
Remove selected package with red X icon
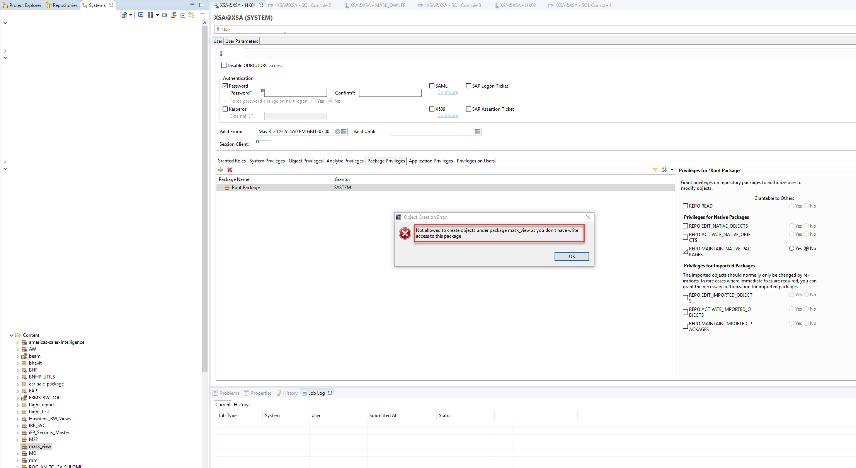pyautogui.click(x=230, y=170)
